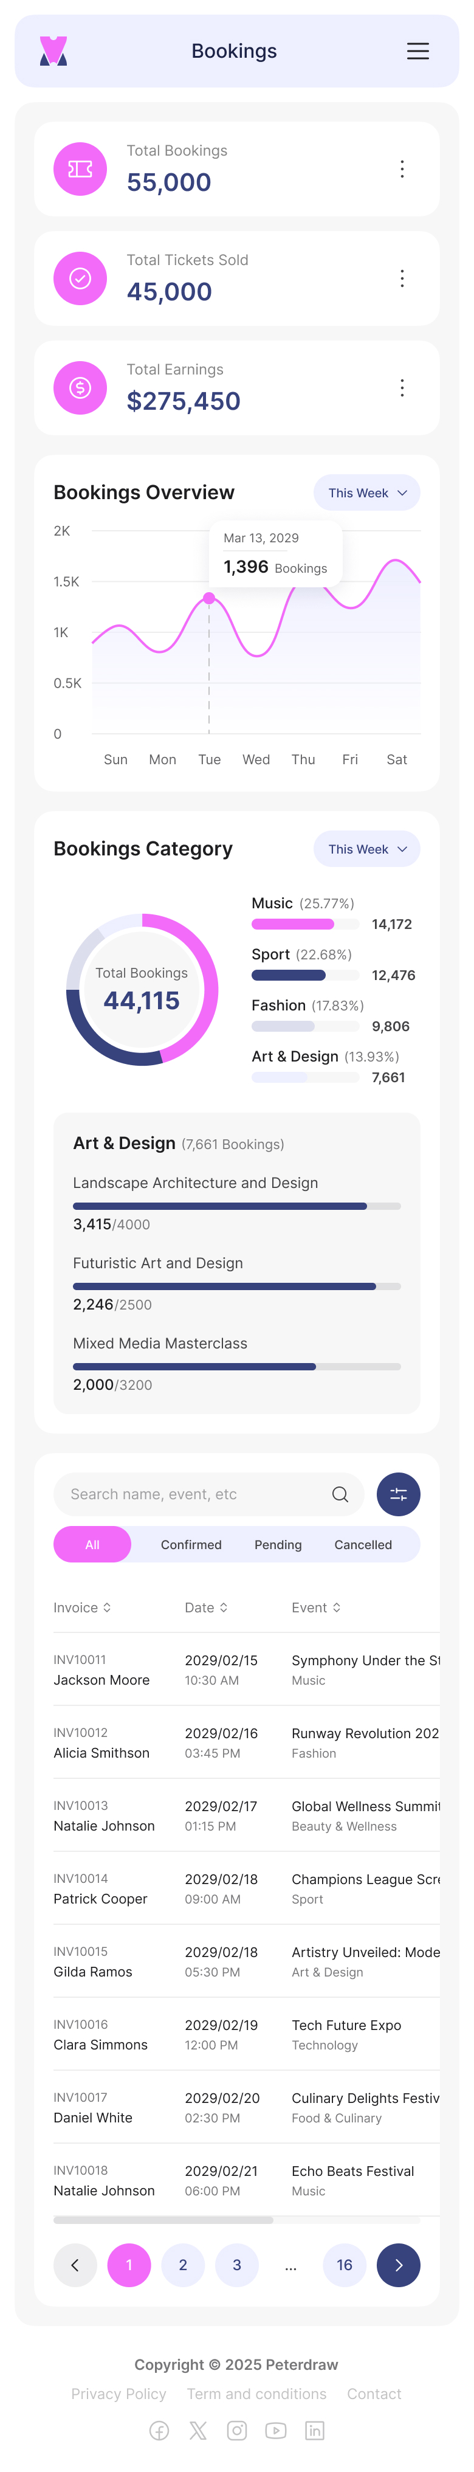Open the LinkedIn social icon
474x2472 pixels.
[x=314, y=2430]
